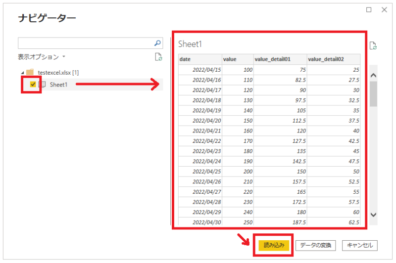The image size is (396, 263).
Task: Click the value_detail01 column header
Action: click(x=280, y=59)
